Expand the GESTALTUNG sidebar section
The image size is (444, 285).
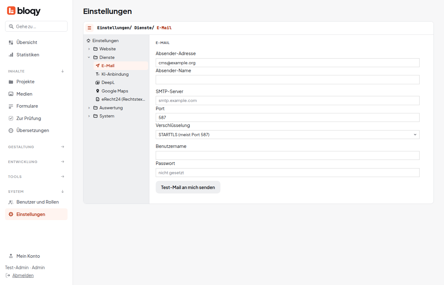62,147
